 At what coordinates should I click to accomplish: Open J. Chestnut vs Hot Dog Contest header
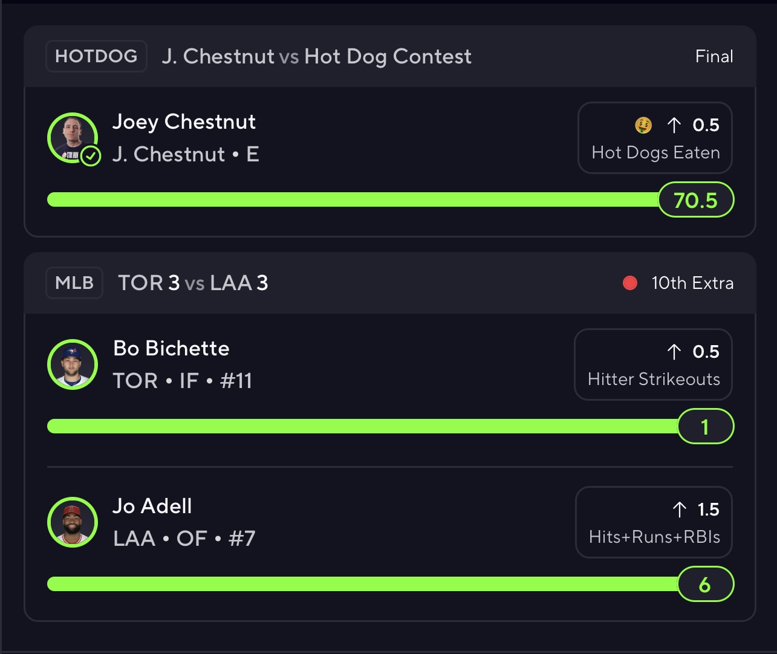point(390,56)
